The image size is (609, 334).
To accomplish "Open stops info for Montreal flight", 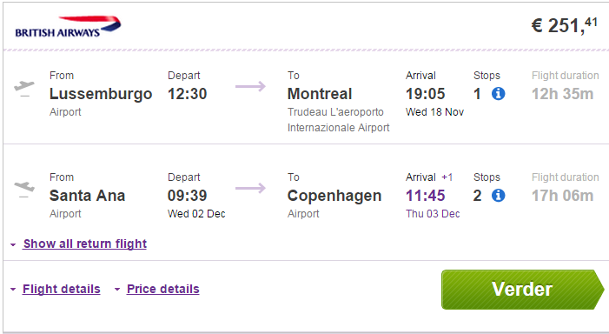I will tap(499, 94).
